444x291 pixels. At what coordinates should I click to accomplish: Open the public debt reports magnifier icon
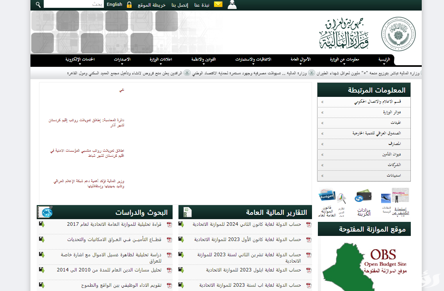click(x=342, y=199)
